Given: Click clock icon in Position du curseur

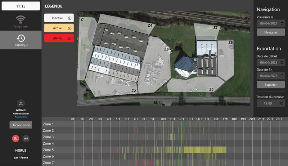Looking at the screenshot, I should pyautogui.click(x=282, y=103).
